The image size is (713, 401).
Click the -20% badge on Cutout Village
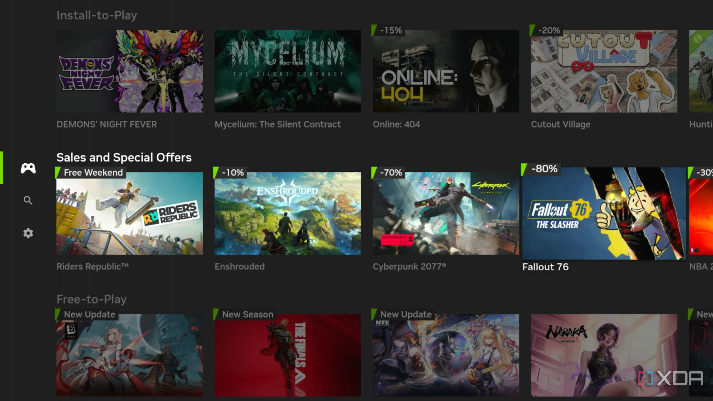click(x=546, y=30)
